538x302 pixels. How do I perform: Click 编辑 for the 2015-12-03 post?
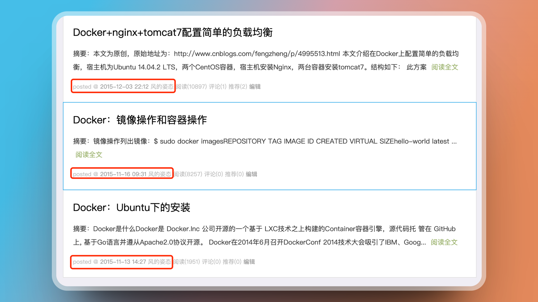[255, 87]
